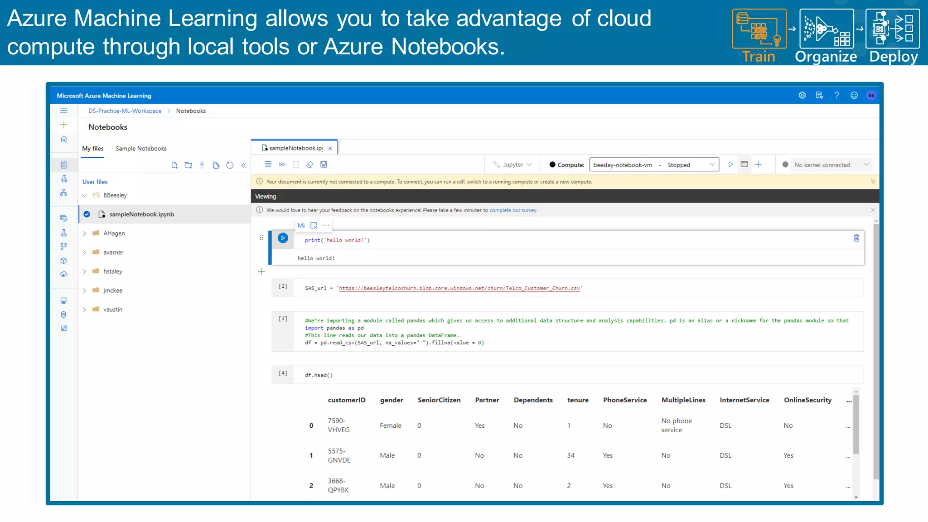The width and height of the screenshot is (928, 522).
Task: Convert cell to Markdown with M↓ icon
Action: pos(301,225)
